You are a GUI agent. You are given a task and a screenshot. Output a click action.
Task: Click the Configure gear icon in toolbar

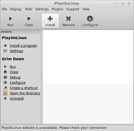point(90,19)
